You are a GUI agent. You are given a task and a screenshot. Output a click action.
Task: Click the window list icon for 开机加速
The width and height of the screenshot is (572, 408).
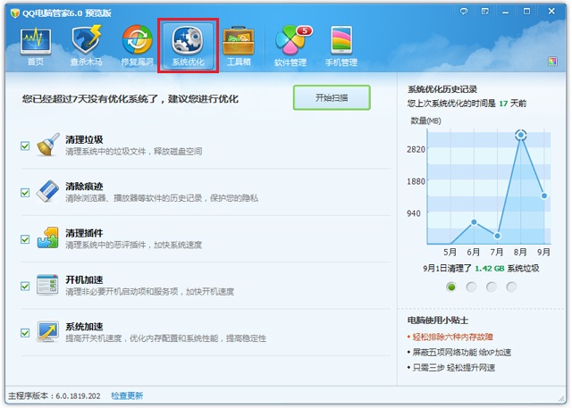47,285
